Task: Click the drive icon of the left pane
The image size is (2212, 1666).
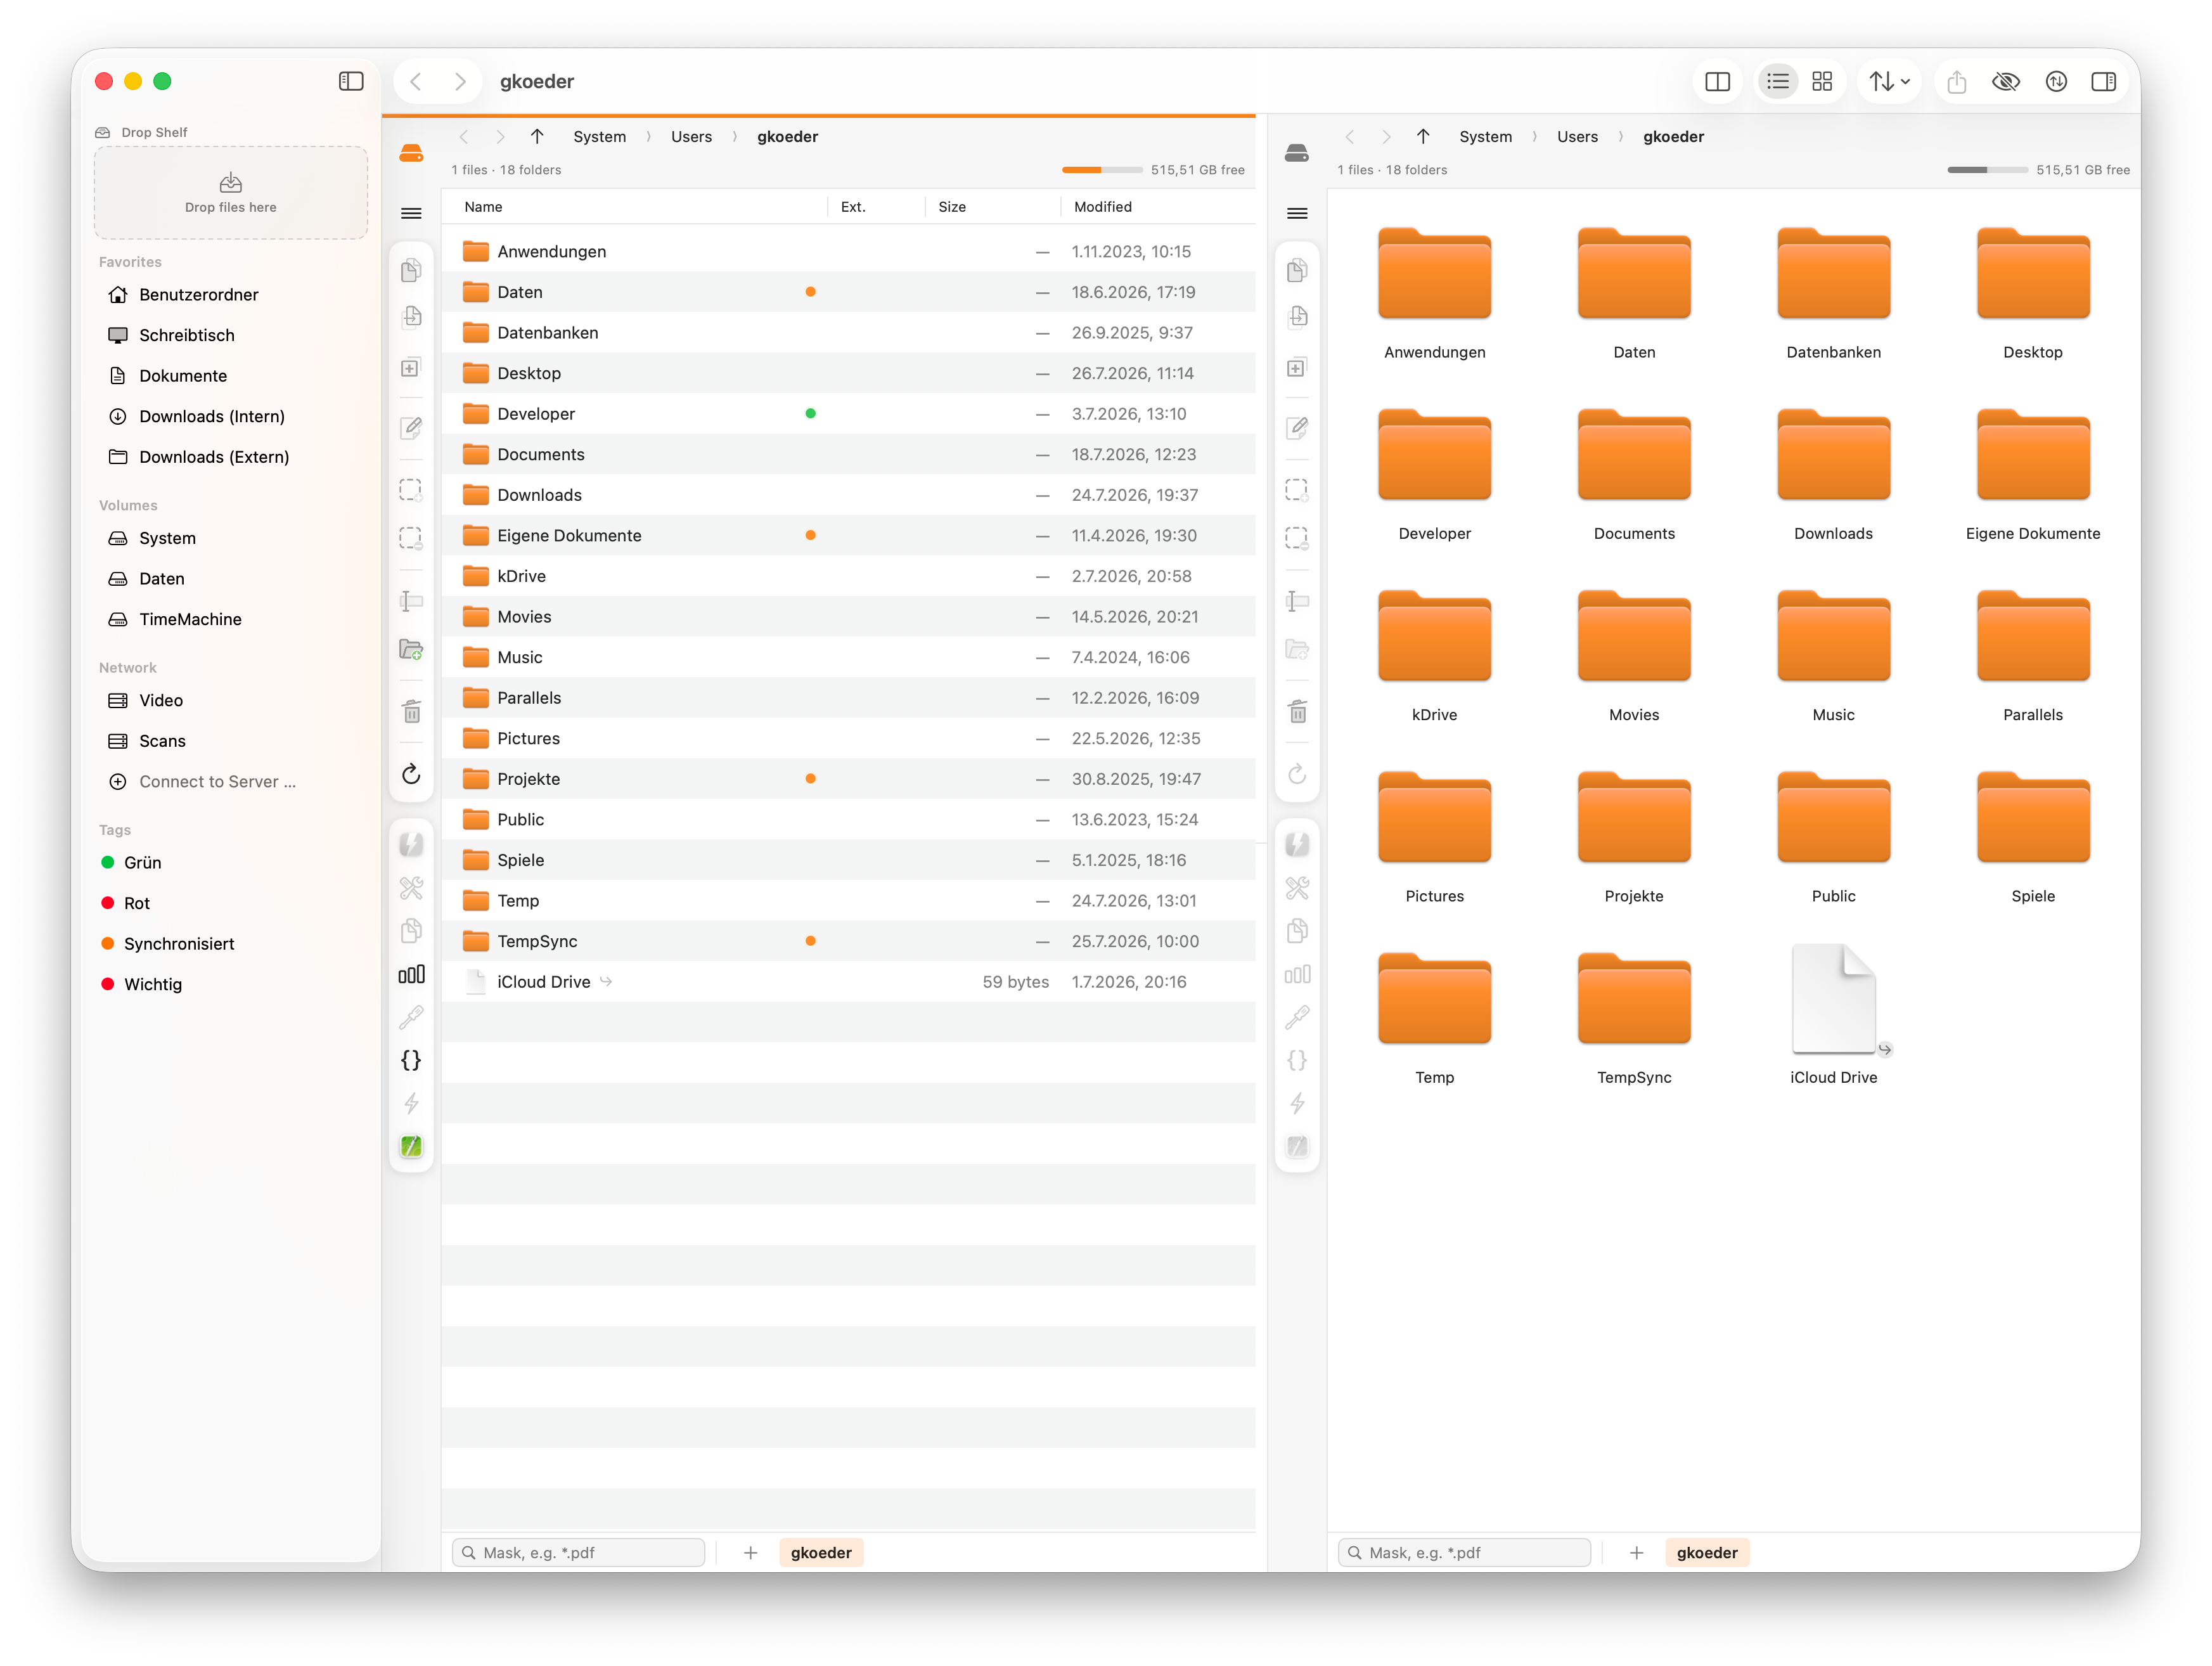Action: click(x=411, y=153)
